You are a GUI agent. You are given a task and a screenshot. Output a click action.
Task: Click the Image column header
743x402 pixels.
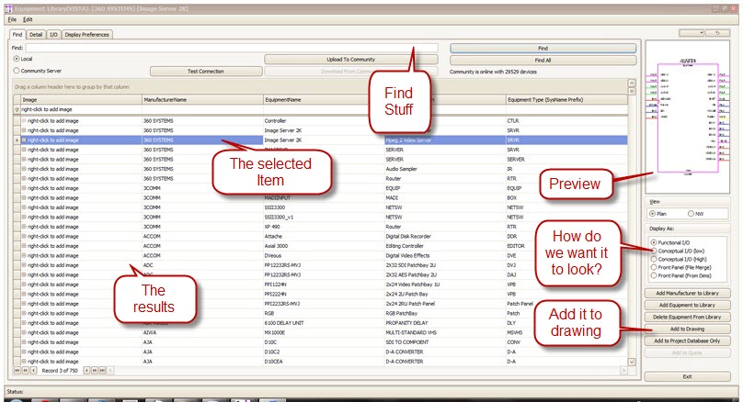tap(81, 100)
